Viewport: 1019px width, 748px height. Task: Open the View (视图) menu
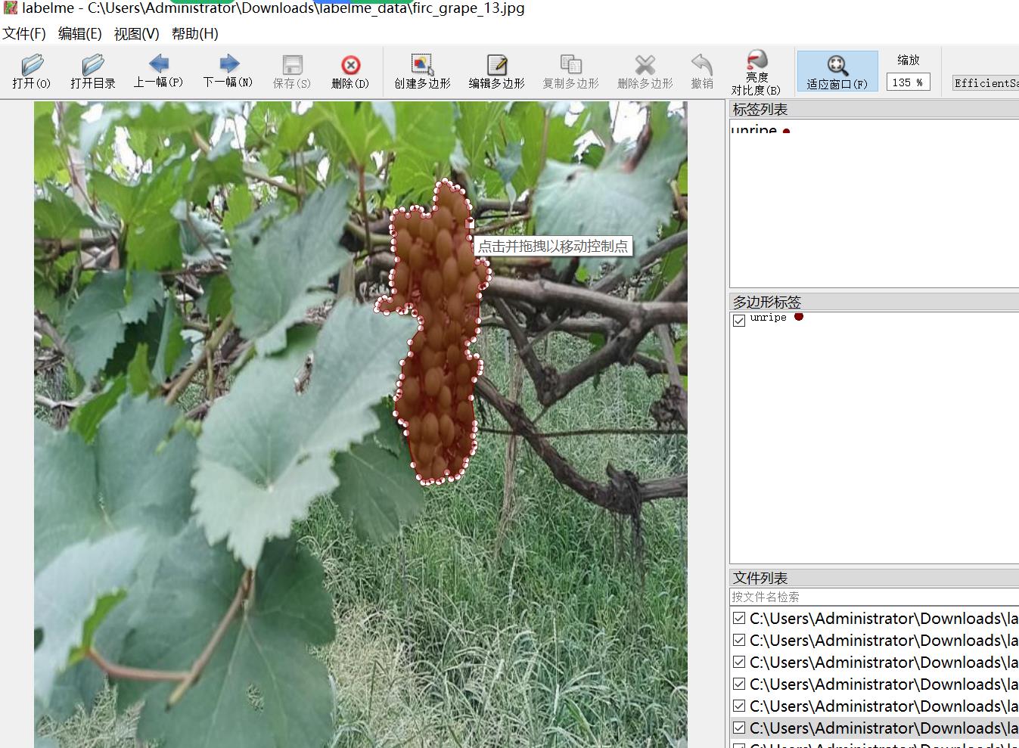tap(136, 33)
